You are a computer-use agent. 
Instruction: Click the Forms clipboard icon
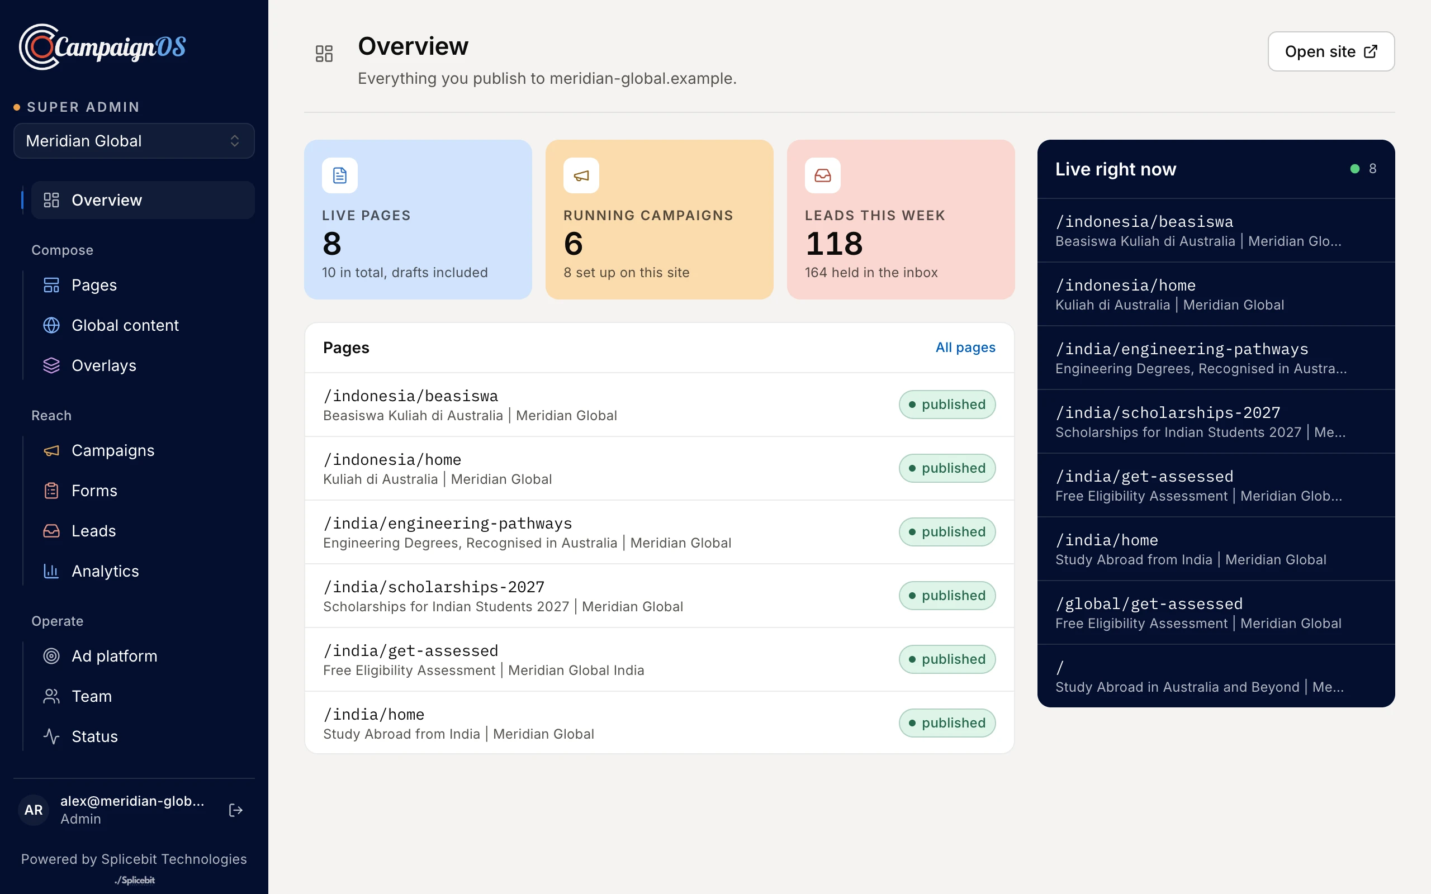click(x=51, y=491)
